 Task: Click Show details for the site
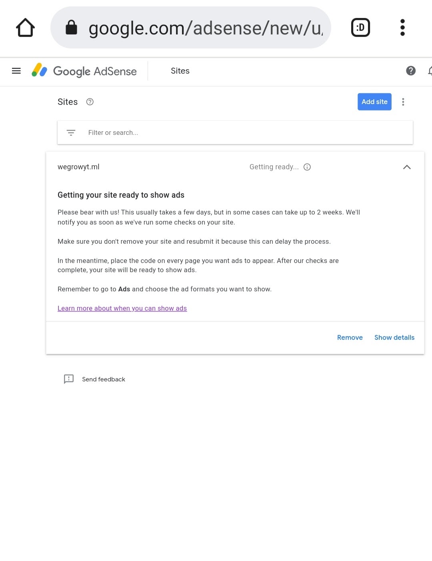pyautogui.click(x=394, y=337)
